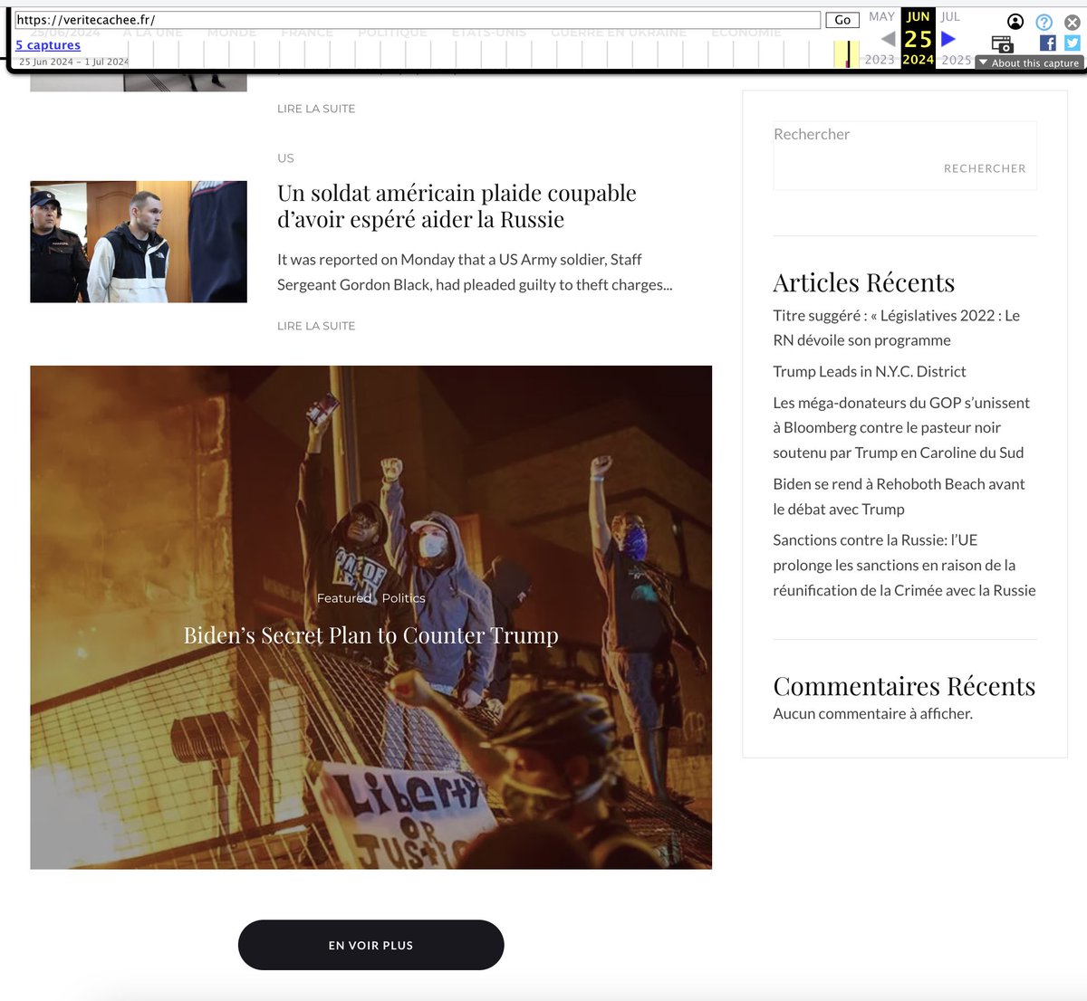
Task: Click the RECHERCHER submit button
Action: (x=985, y=168)
